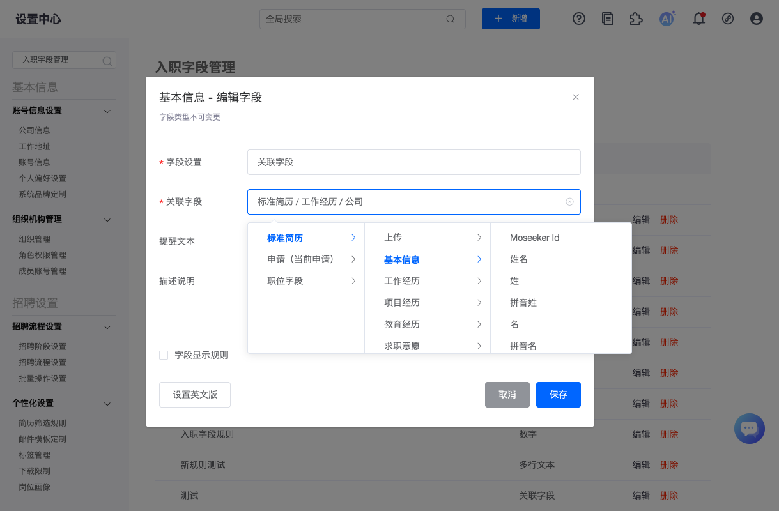Screen dimensions: 779x511
Task: Collapse the 账号信息设置 sidebar section
Action: pos(107,111)
